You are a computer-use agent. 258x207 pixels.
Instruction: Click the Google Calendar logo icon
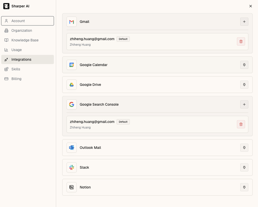tap(72, 65)
